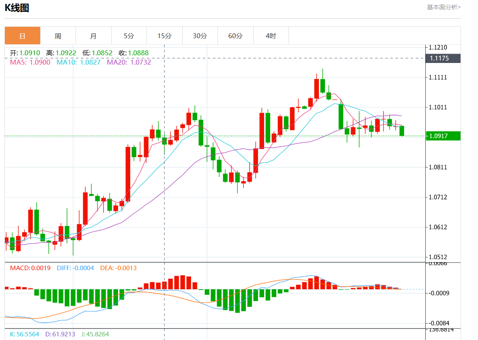Click the -0.0084 MACD axis label
This screenshot has width=478, height=340.
[439, 323]
